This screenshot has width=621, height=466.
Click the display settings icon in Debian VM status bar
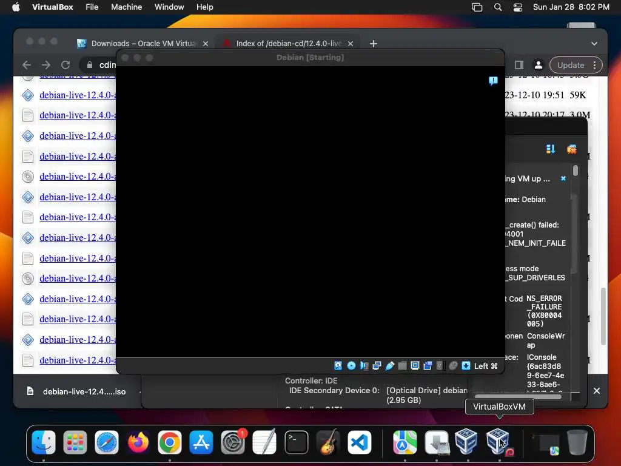(415, 366)
